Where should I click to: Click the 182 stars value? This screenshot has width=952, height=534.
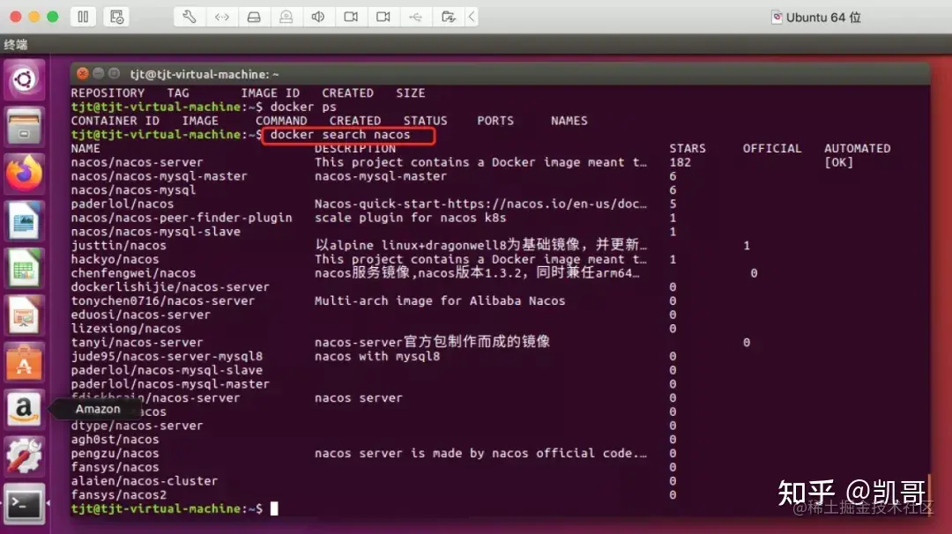point(680,162)
